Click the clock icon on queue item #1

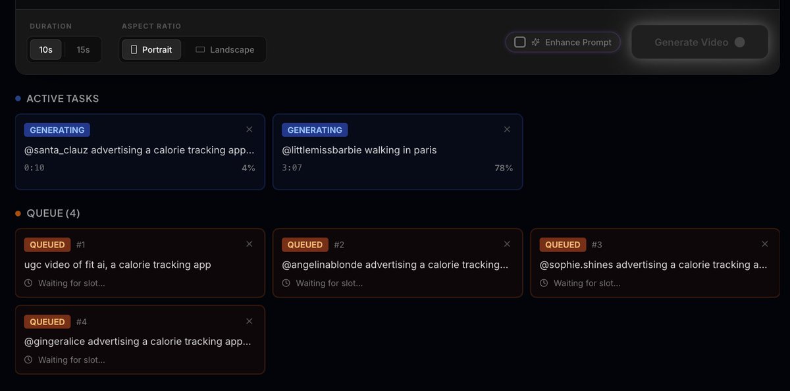[28, 283]
